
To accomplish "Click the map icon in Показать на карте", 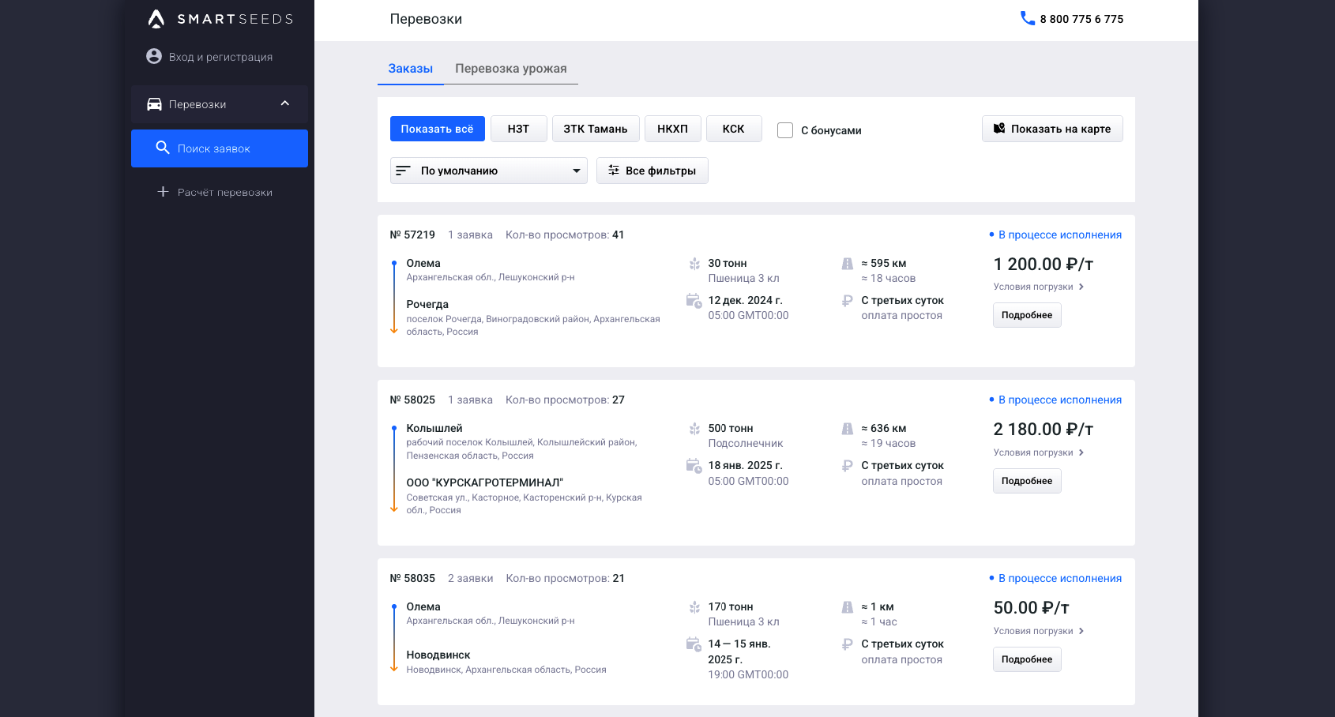I will tap(999, 129).
